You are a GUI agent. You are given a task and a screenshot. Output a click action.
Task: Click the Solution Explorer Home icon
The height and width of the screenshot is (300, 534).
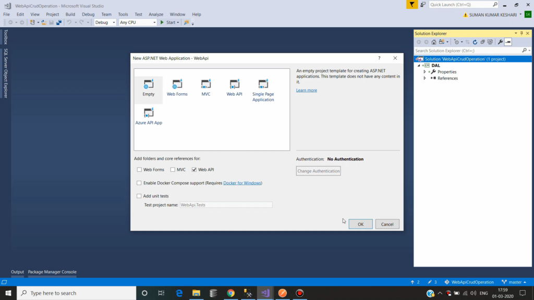[433, 42]
